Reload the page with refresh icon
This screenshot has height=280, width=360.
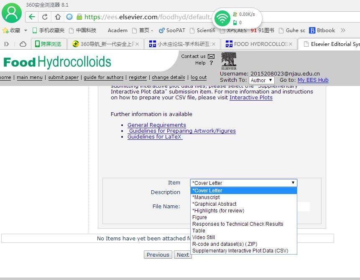pyautogui.click(x=45, y=17)
